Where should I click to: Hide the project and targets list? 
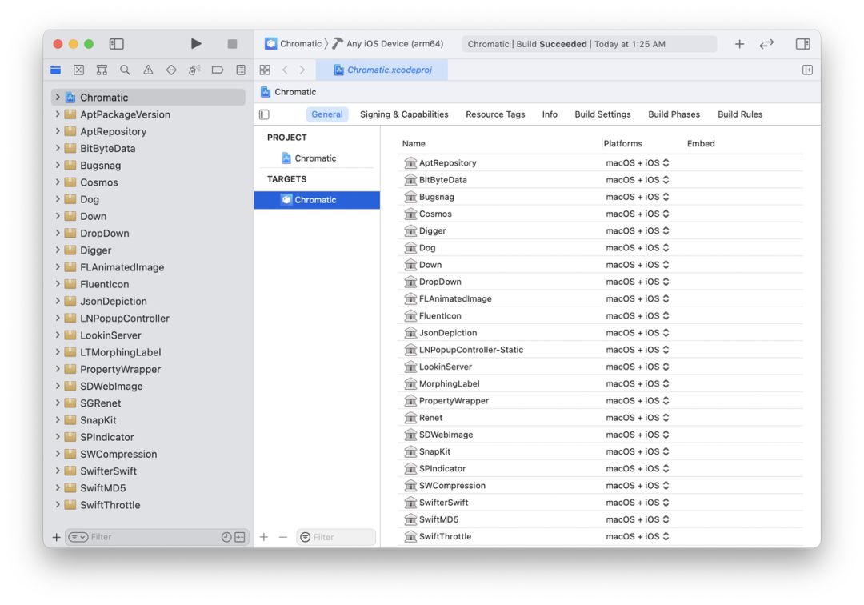click(265, 114)
